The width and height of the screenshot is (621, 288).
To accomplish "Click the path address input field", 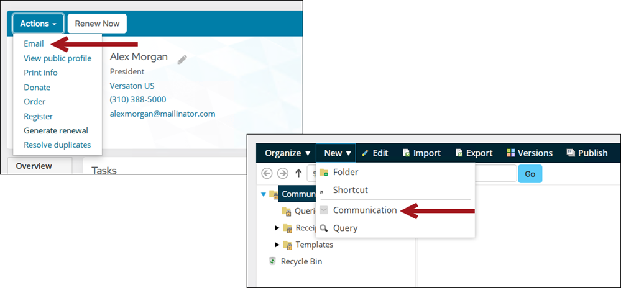I will [x=412, y=174].
